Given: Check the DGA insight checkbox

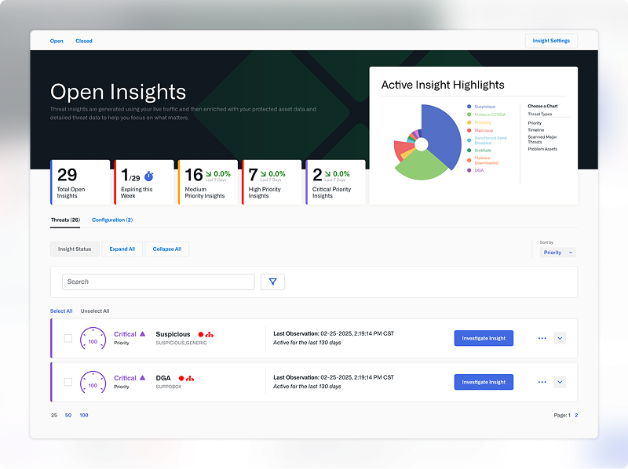Looking at the screenshot, I should coord(68,382).
